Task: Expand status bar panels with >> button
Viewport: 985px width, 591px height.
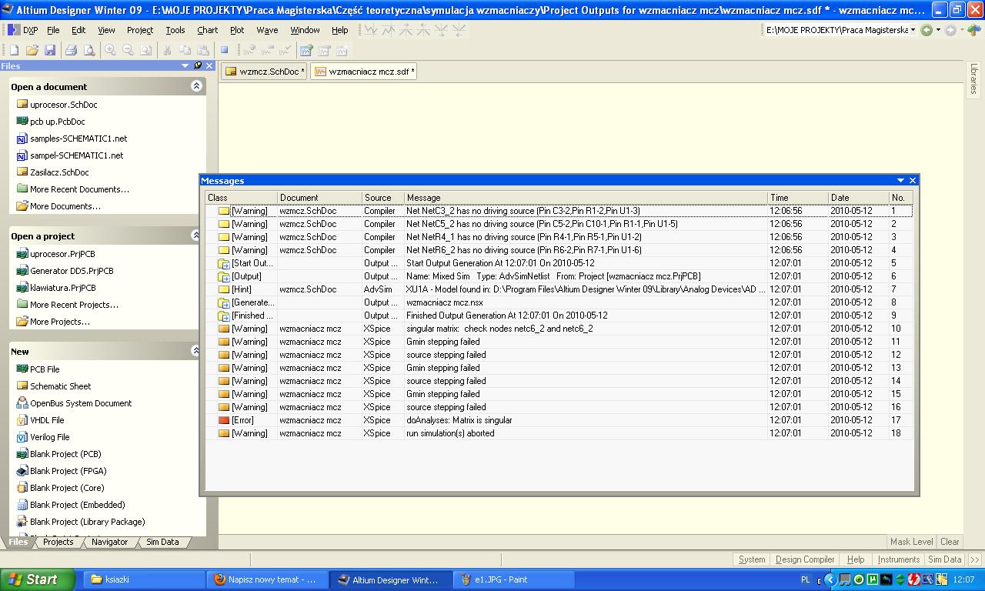Action: [975, 559]
